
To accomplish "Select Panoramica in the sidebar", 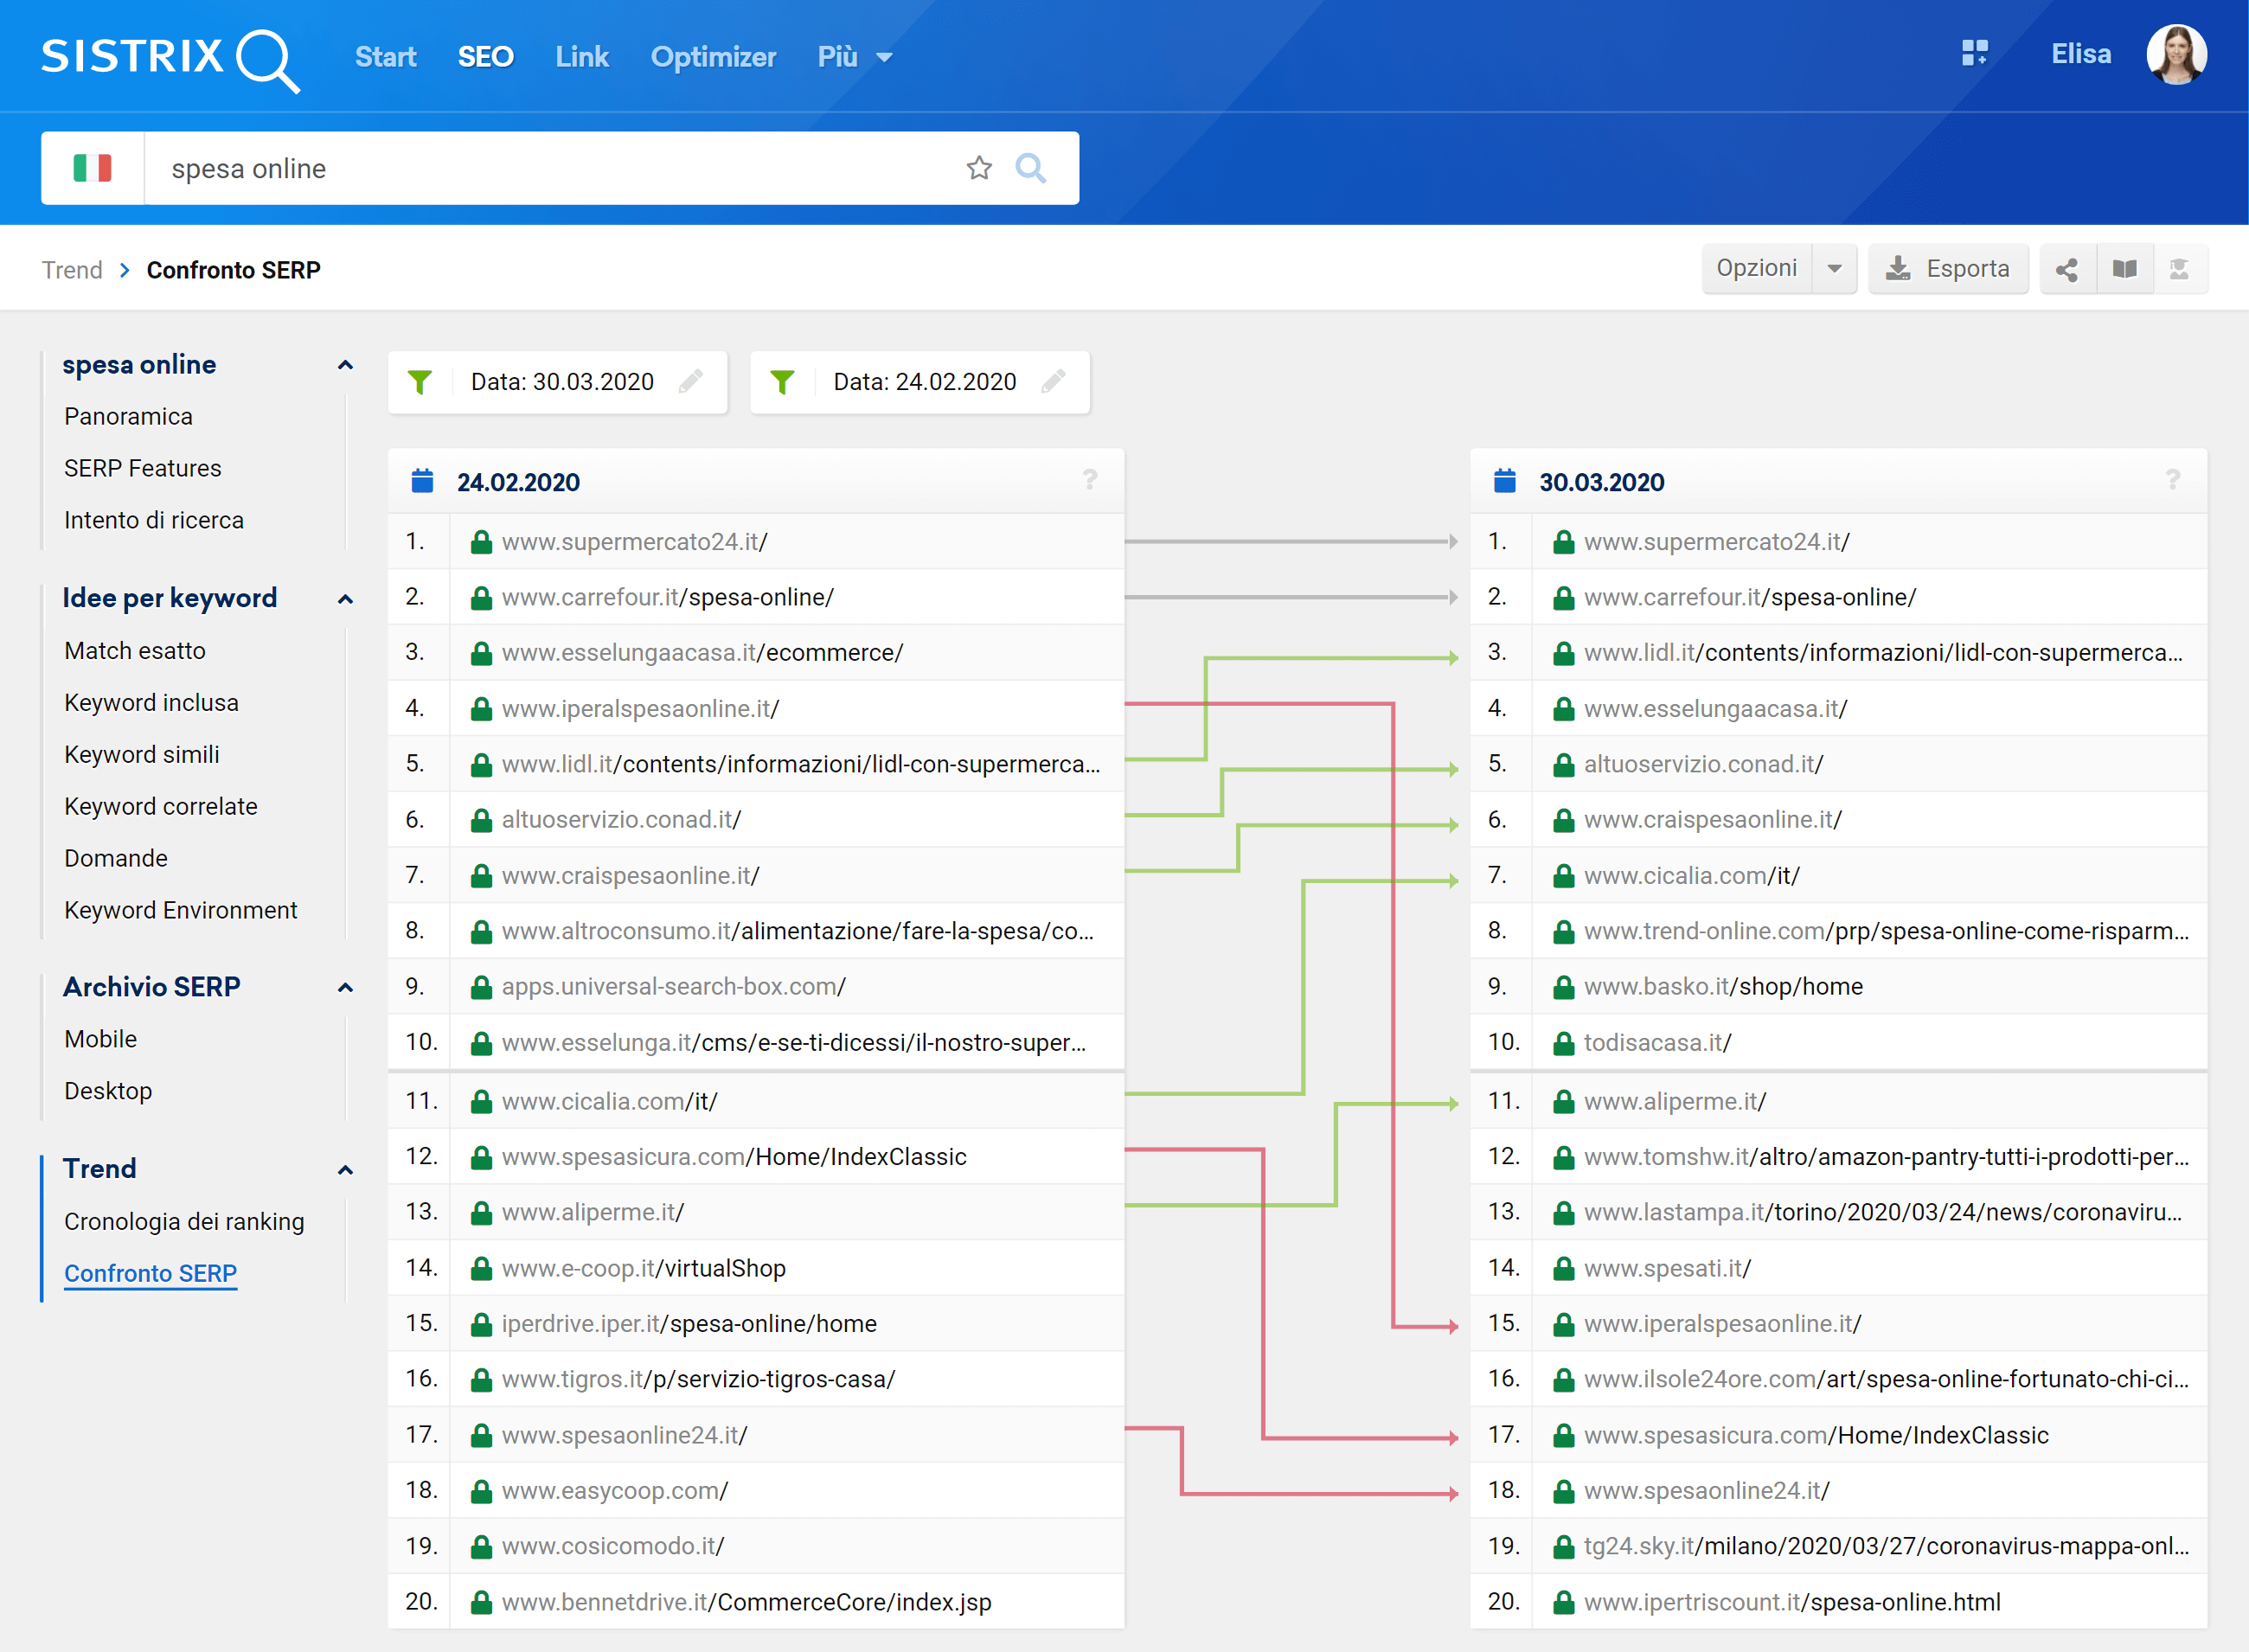I will coord(128,416).
